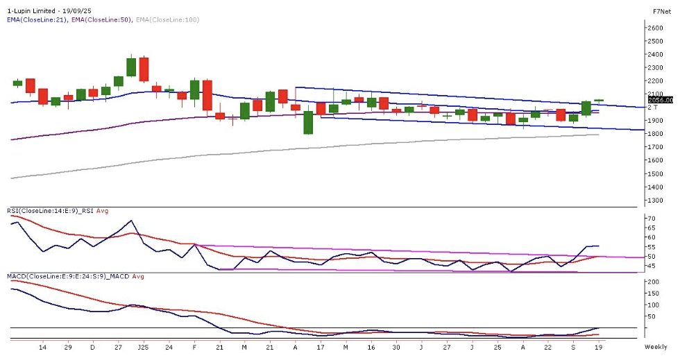Screen dimensions: 680x358
Task: Click the 100 level on MACD axis
Action: (x=654, y=305)
